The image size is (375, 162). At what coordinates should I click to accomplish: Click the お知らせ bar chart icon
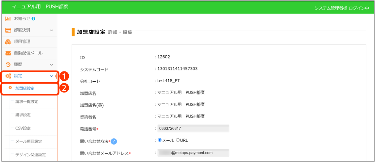8,19
